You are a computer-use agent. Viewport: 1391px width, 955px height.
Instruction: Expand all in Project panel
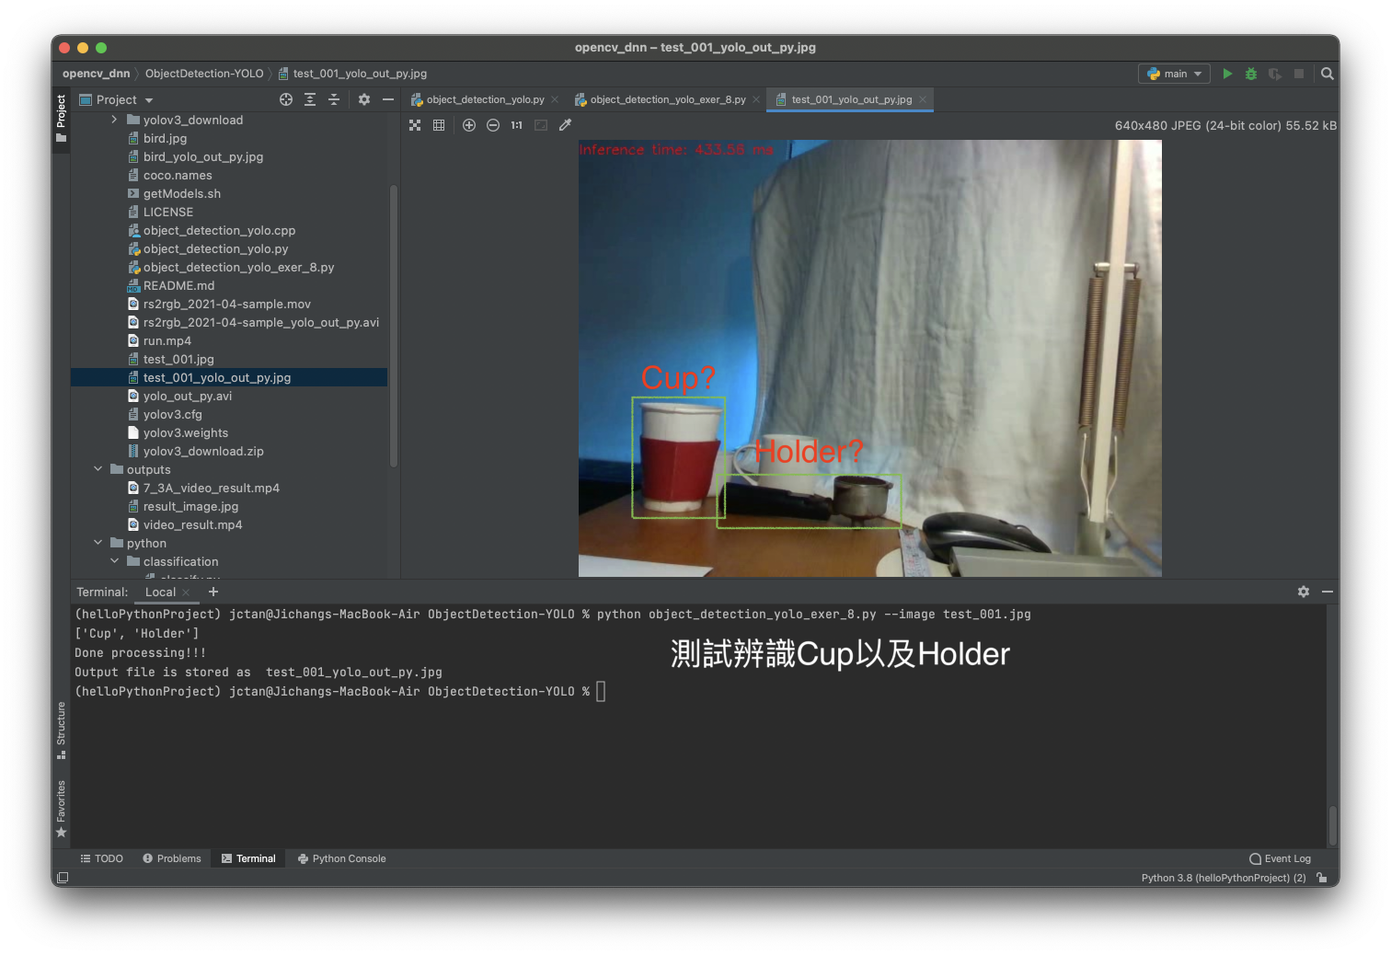click(x=310, y=99)
